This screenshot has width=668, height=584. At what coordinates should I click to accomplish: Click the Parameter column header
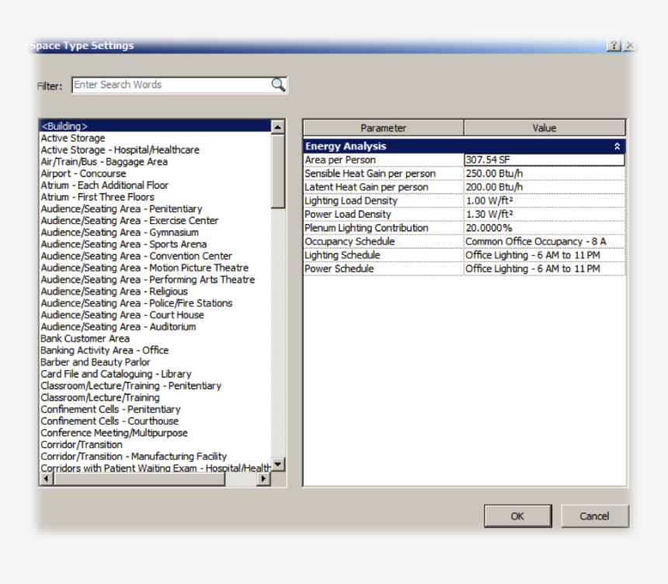point(384,128)
